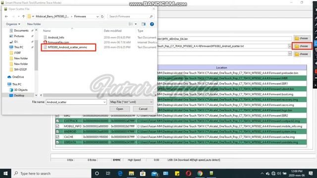The height and width of the screenshot is (178, 317).
Task: Select the firmwarefile.com shortcut file
Action: pyautogui.click(x=58, y=42)
